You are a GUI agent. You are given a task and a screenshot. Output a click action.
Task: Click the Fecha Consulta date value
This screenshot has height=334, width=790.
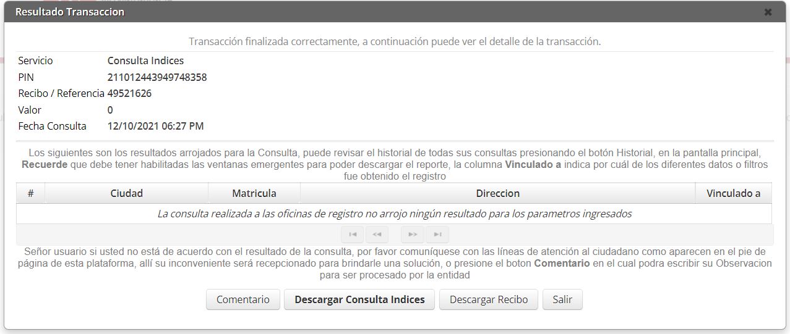(155, 126)
